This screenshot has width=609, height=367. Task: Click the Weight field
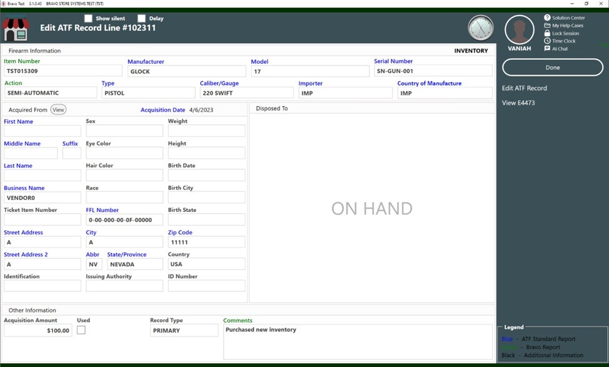206,131
